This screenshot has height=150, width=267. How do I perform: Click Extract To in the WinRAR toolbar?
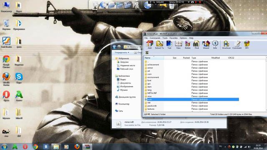point(159,45)
